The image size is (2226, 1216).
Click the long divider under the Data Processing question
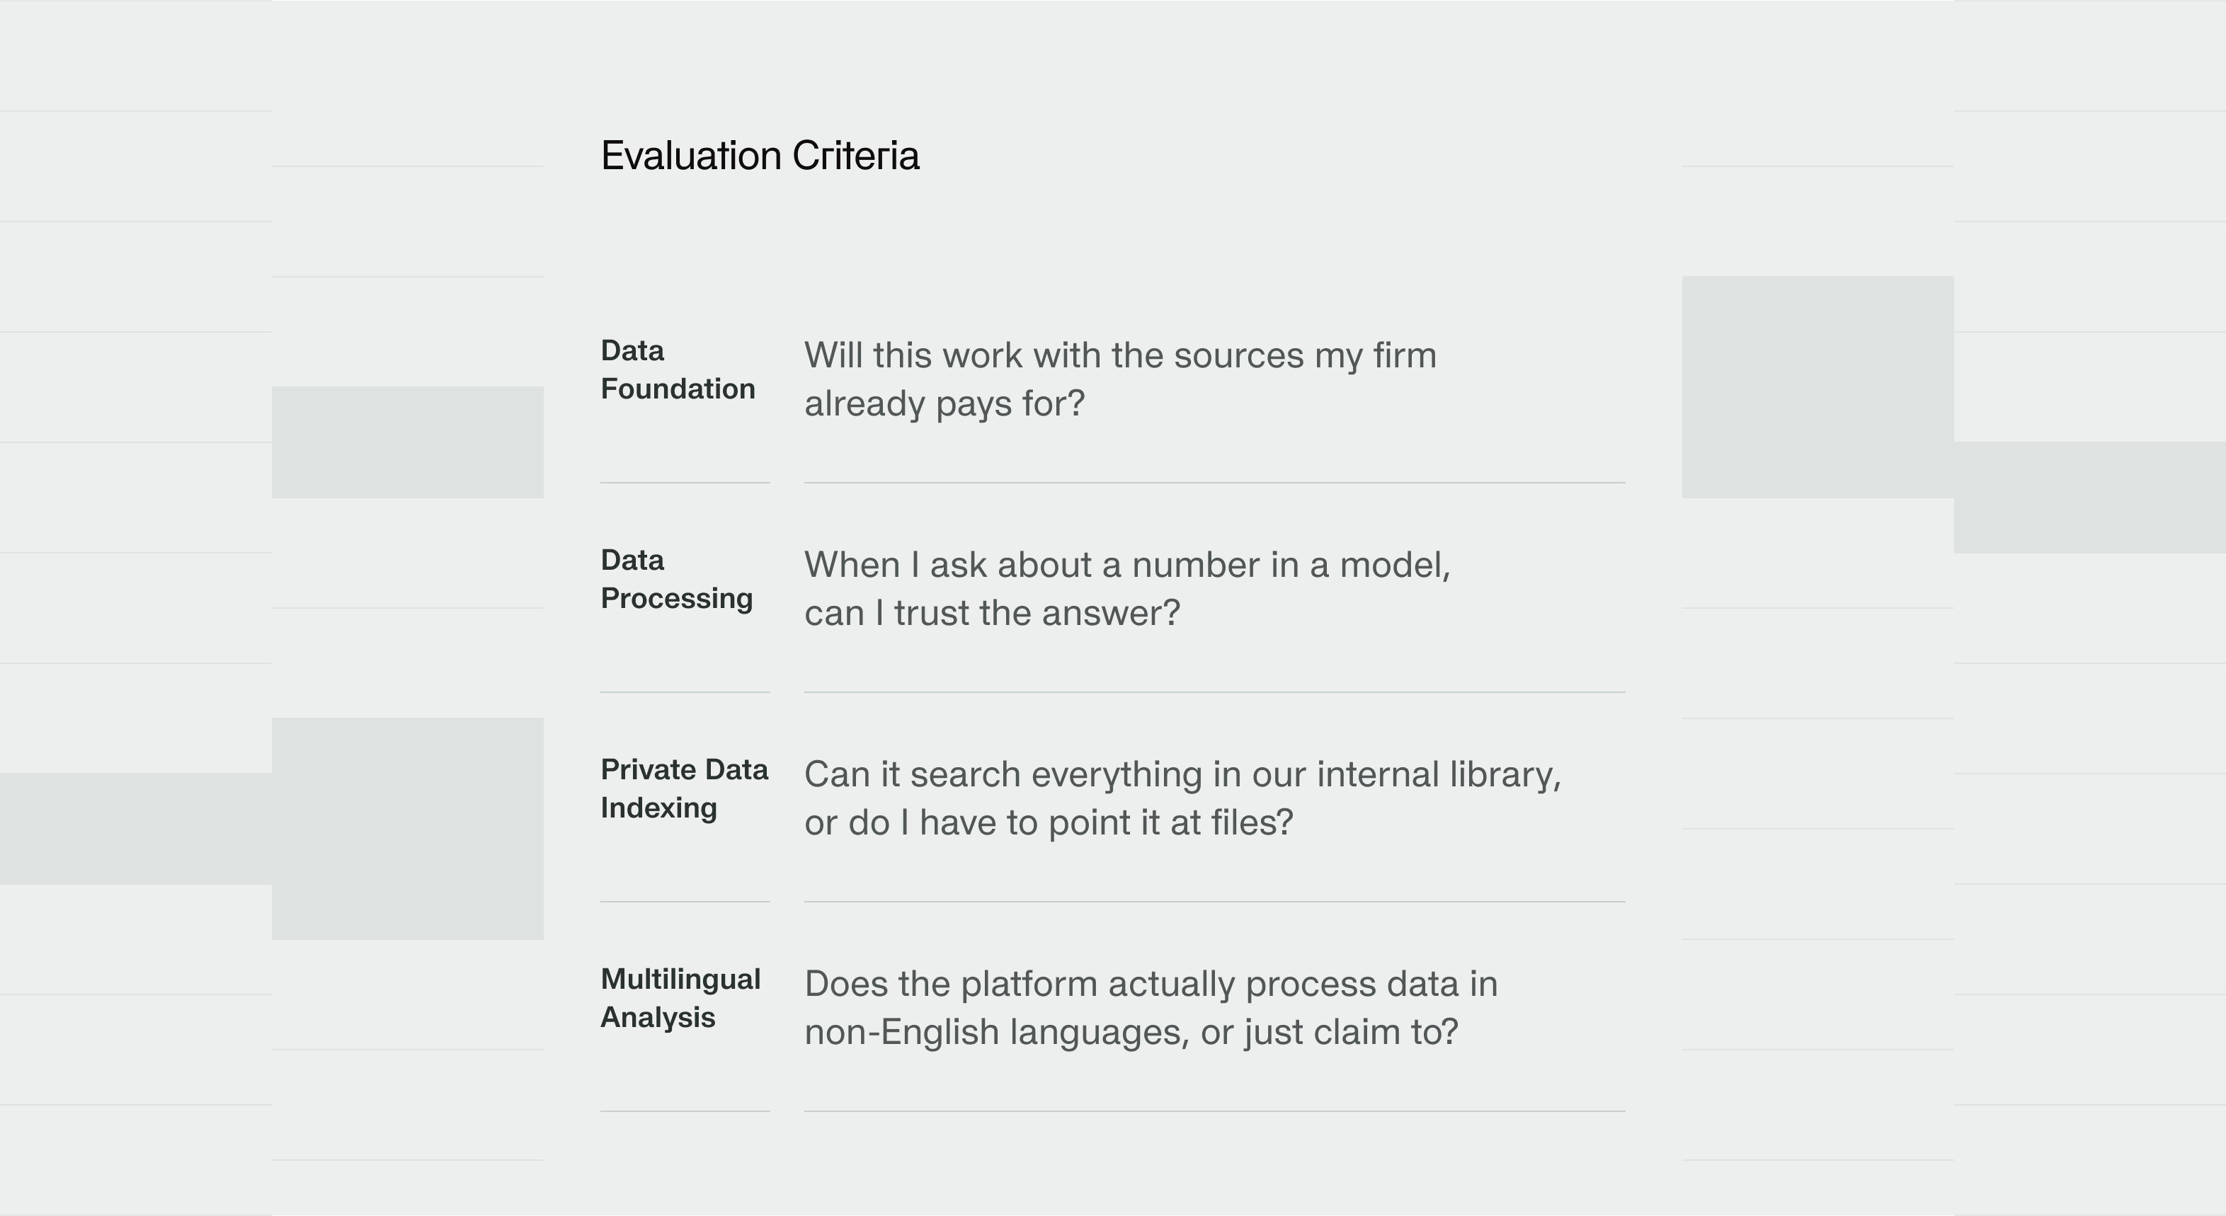[1214, 692]
